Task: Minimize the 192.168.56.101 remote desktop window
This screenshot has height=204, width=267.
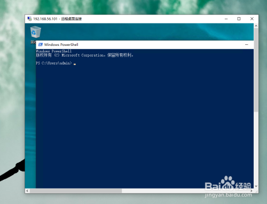Action: [x=226, y=19]
